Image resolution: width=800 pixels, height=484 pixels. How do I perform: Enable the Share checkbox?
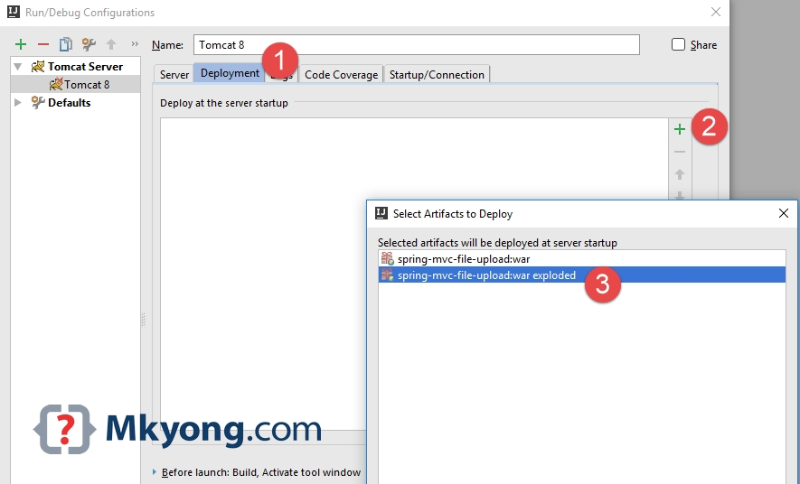coord(679,44)
